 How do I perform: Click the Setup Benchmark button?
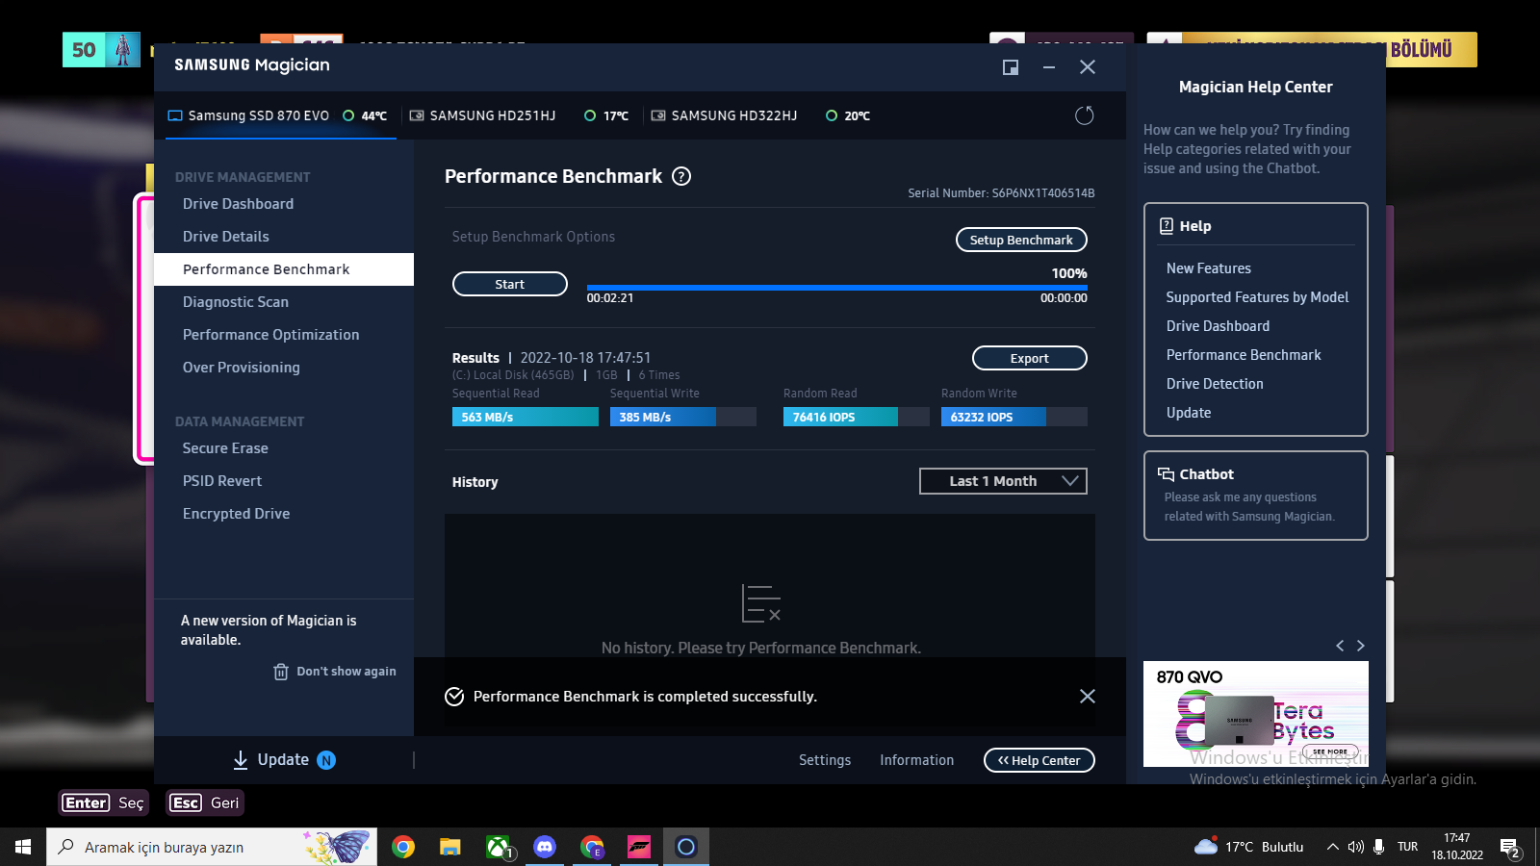(1021, 240)
